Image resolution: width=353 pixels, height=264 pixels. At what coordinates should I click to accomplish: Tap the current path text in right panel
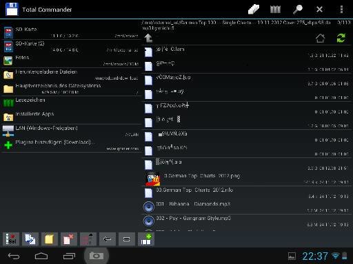click(x=236, y=25)
